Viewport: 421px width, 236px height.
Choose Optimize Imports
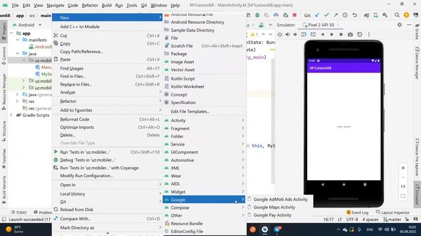107,127
